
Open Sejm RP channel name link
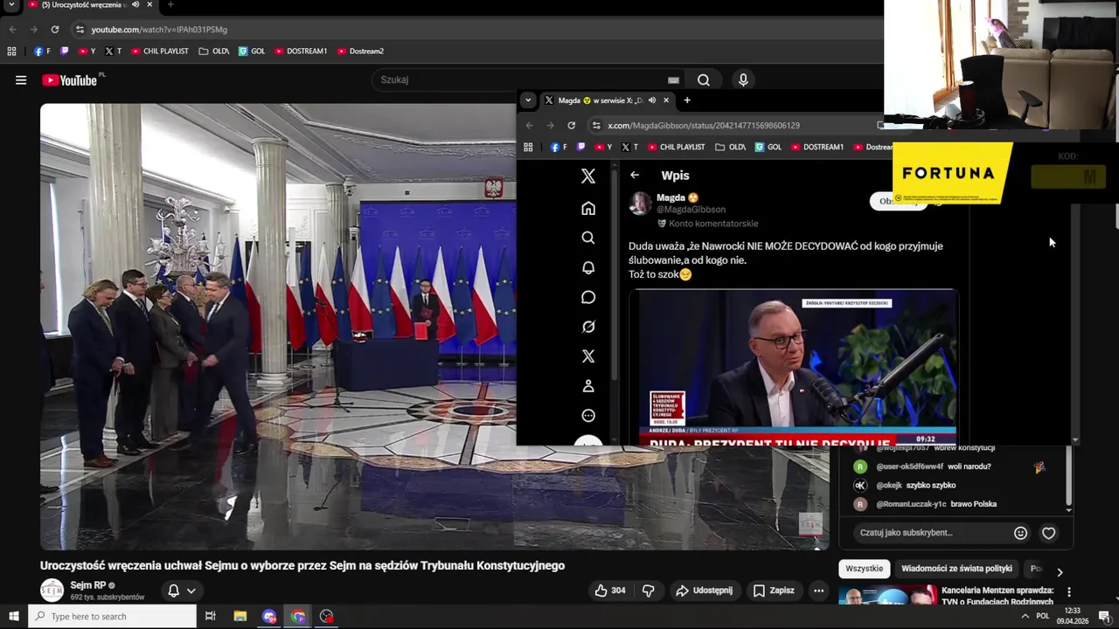coord(87,585)
